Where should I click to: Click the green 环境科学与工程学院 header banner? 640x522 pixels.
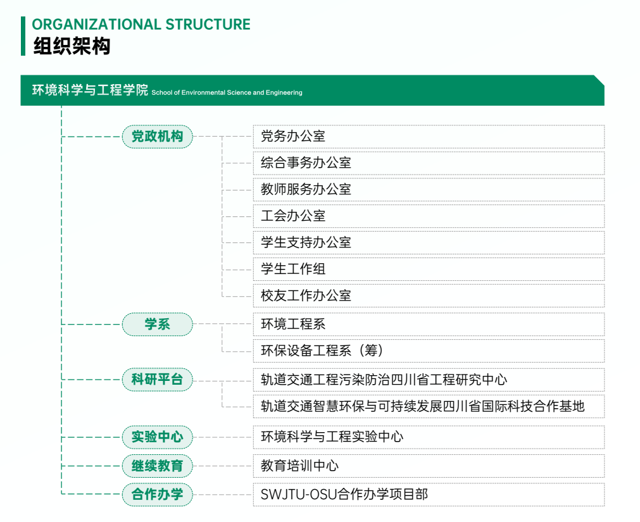click(312, 90)
